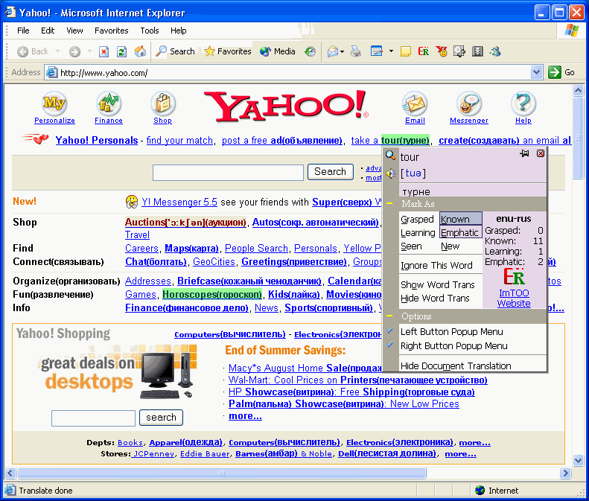Click the shopping search text field

93,418
